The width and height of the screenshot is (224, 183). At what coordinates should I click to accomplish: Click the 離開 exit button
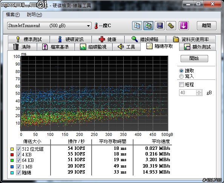(x=206, y=26)
